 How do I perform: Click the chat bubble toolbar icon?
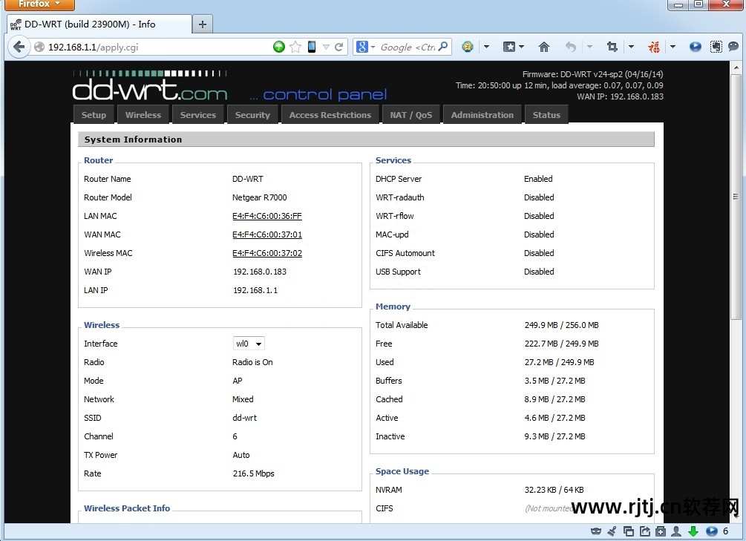point(733,47)
